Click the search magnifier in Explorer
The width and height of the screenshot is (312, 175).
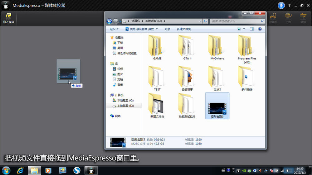coord(262,21)
